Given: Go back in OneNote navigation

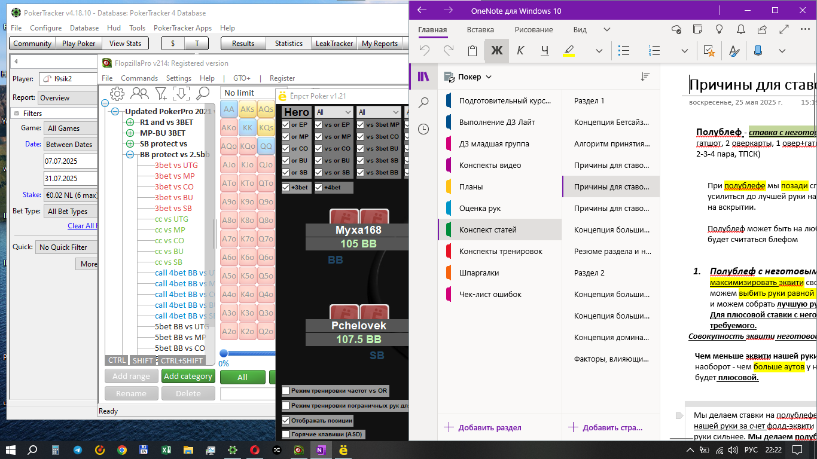Looking at the screenshot, I should click(422, 10).
